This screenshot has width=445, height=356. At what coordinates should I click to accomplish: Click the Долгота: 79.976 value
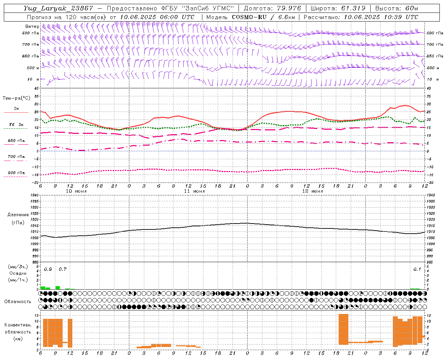coord(272,8)
